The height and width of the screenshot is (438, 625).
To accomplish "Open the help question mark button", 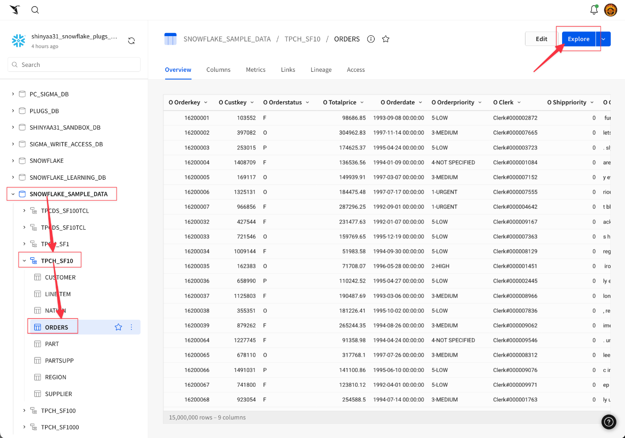I will 609,422.
